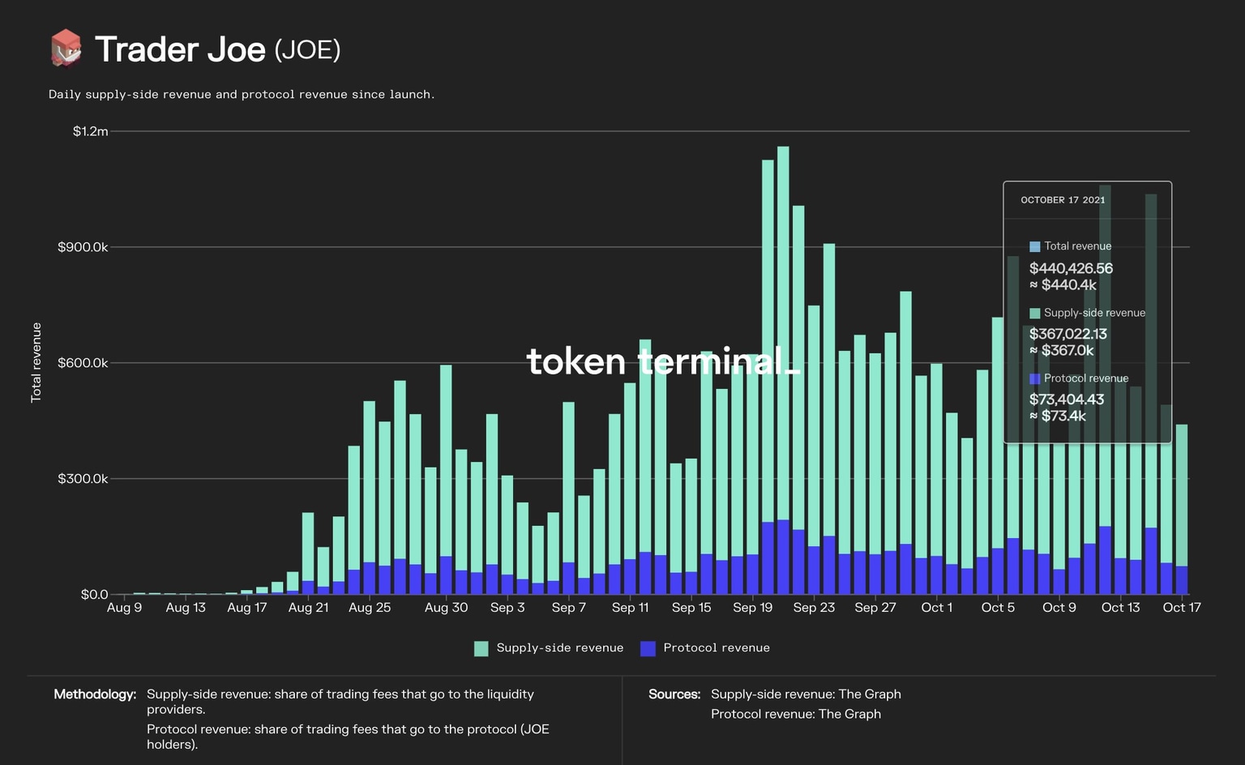Click the green Supply-side revenue square in the tooltip

click(1034, 312)
